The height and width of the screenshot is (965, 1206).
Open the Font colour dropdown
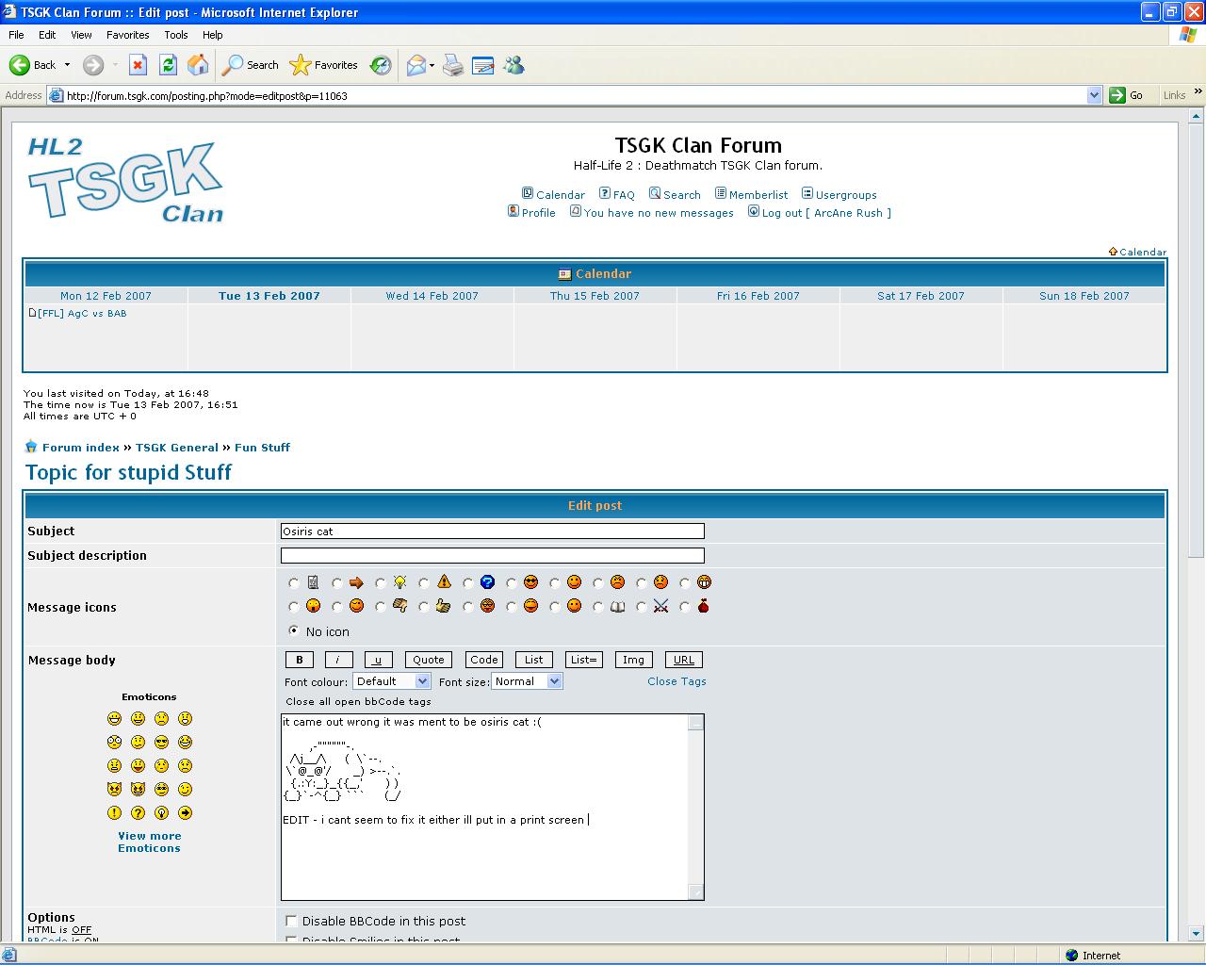(392, 681)
